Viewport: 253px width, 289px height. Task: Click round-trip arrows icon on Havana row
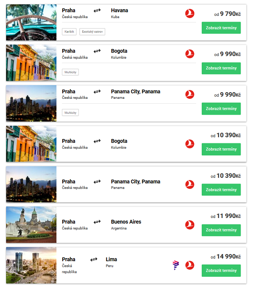pos(97,11)
